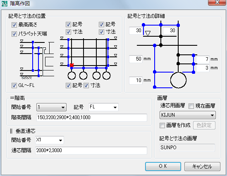This screenshot has width=227, height=176.
Task: Click the OK button
Action: (163, 167)
